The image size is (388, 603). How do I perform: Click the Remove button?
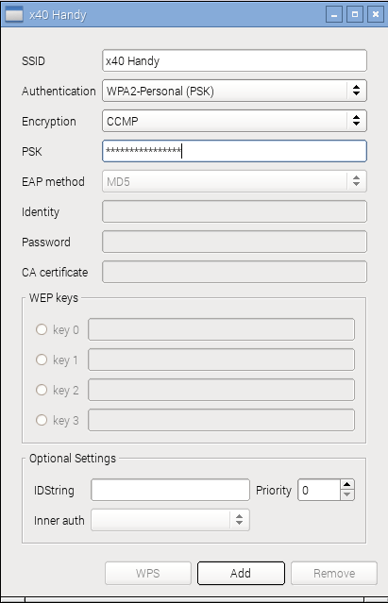click(x=334, y=574)
